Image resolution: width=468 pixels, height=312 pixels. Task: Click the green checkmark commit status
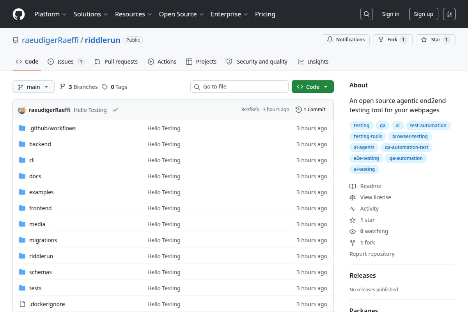115,110
